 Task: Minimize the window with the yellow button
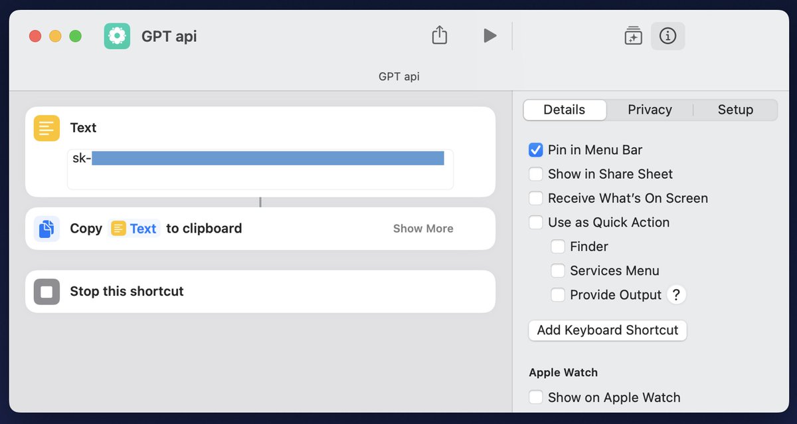coord(55,36)
